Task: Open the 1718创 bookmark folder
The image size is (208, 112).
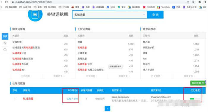Action: coord(64,7)
